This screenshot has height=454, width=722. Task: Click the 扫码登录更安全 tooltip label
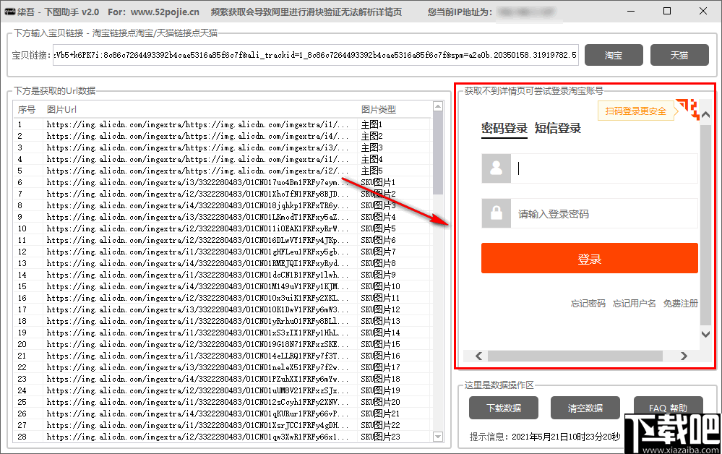635,111
